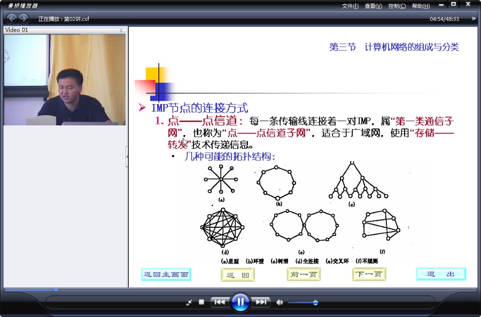Image resolution: width=481 pixels, height=317 pixels.
Task: Close the 景桥播放器 window
Action: coord(468,4)
